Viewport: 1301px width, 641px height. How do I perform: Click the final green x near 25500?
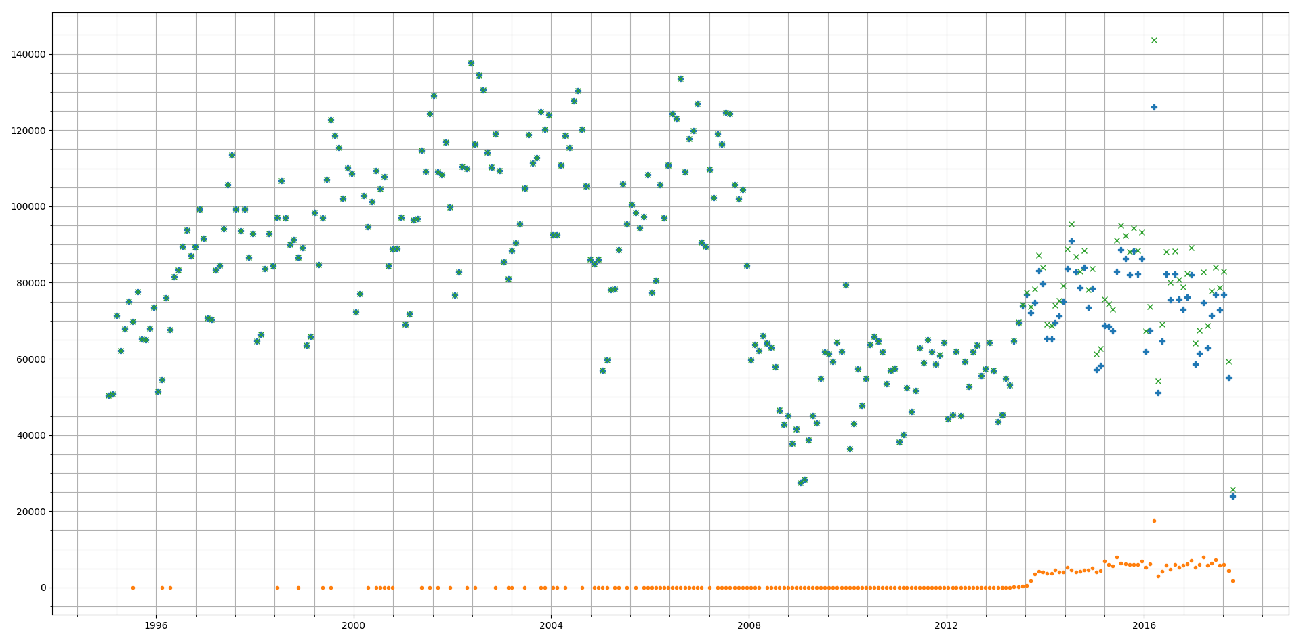coord(1233,489)
